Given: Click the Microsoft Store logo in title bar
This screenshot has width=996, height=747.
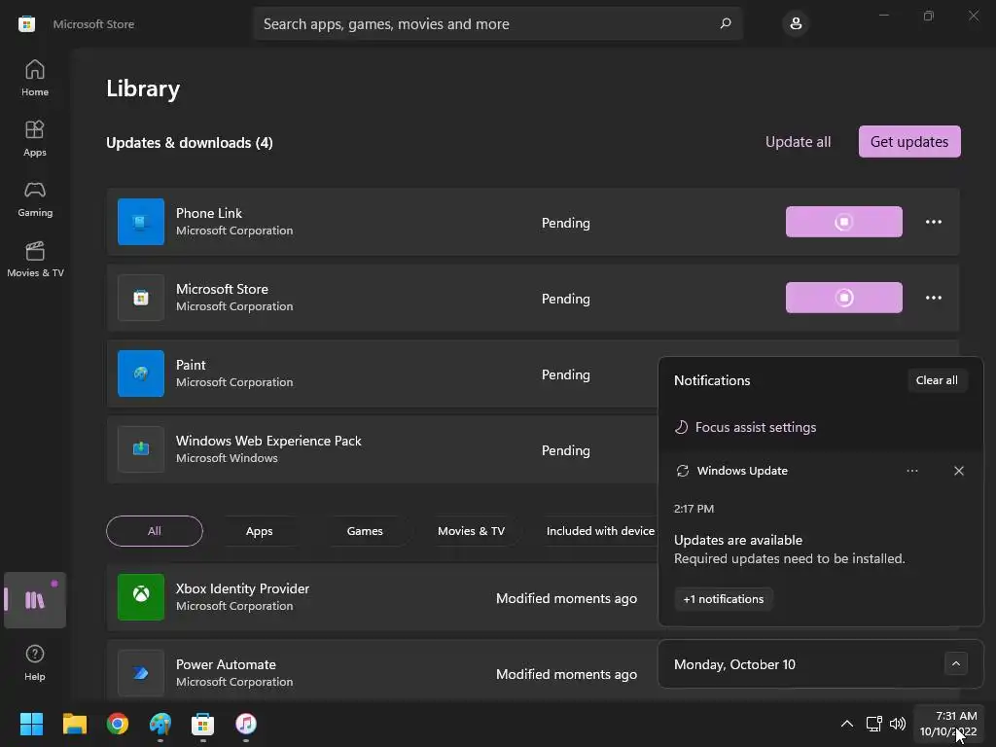Looking at the screenshot, I should pyautogui.click(x=26, y=24).
